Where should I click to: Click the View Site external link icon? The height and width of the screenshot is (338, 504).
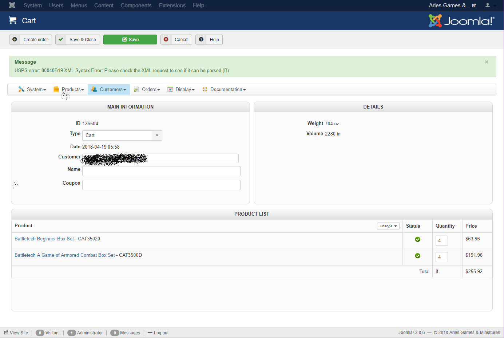pos(6,333)
